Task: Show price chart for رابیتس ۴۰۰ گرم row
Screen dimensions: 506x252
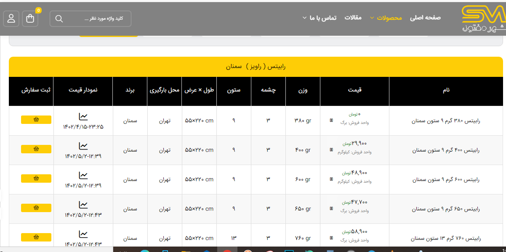Action: pos(83,146)
